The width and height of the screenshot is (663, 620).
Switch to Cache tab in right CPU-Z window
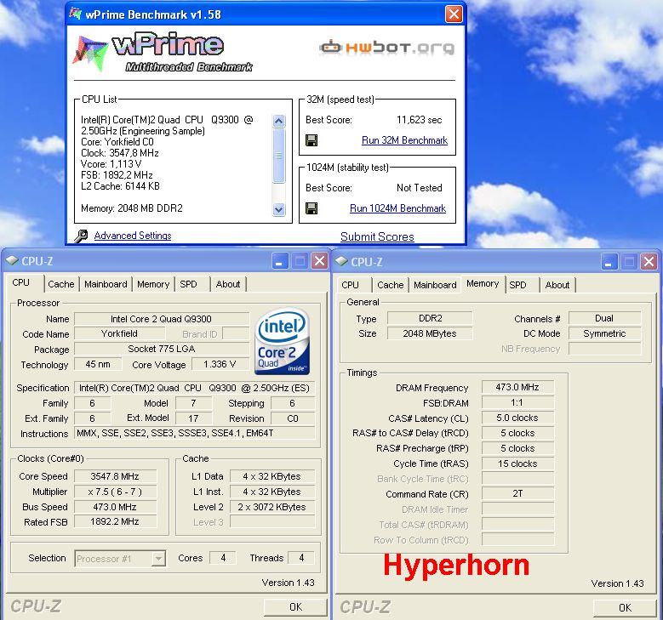[391, 285]
